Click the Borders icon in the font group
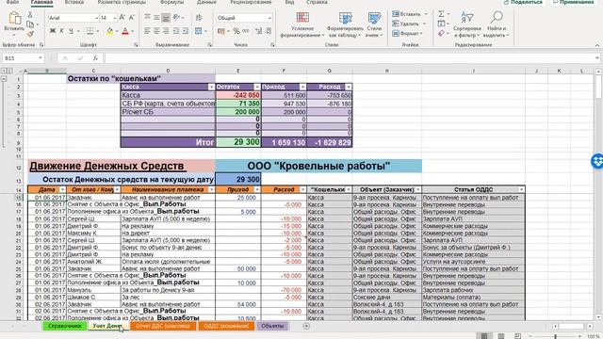 pos(90,31)
